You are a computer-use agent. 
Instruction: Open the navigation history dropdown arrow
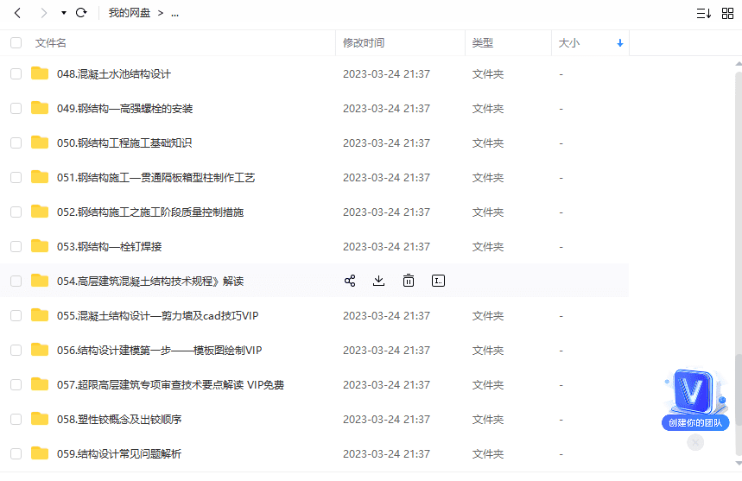(x=63, y=14)
